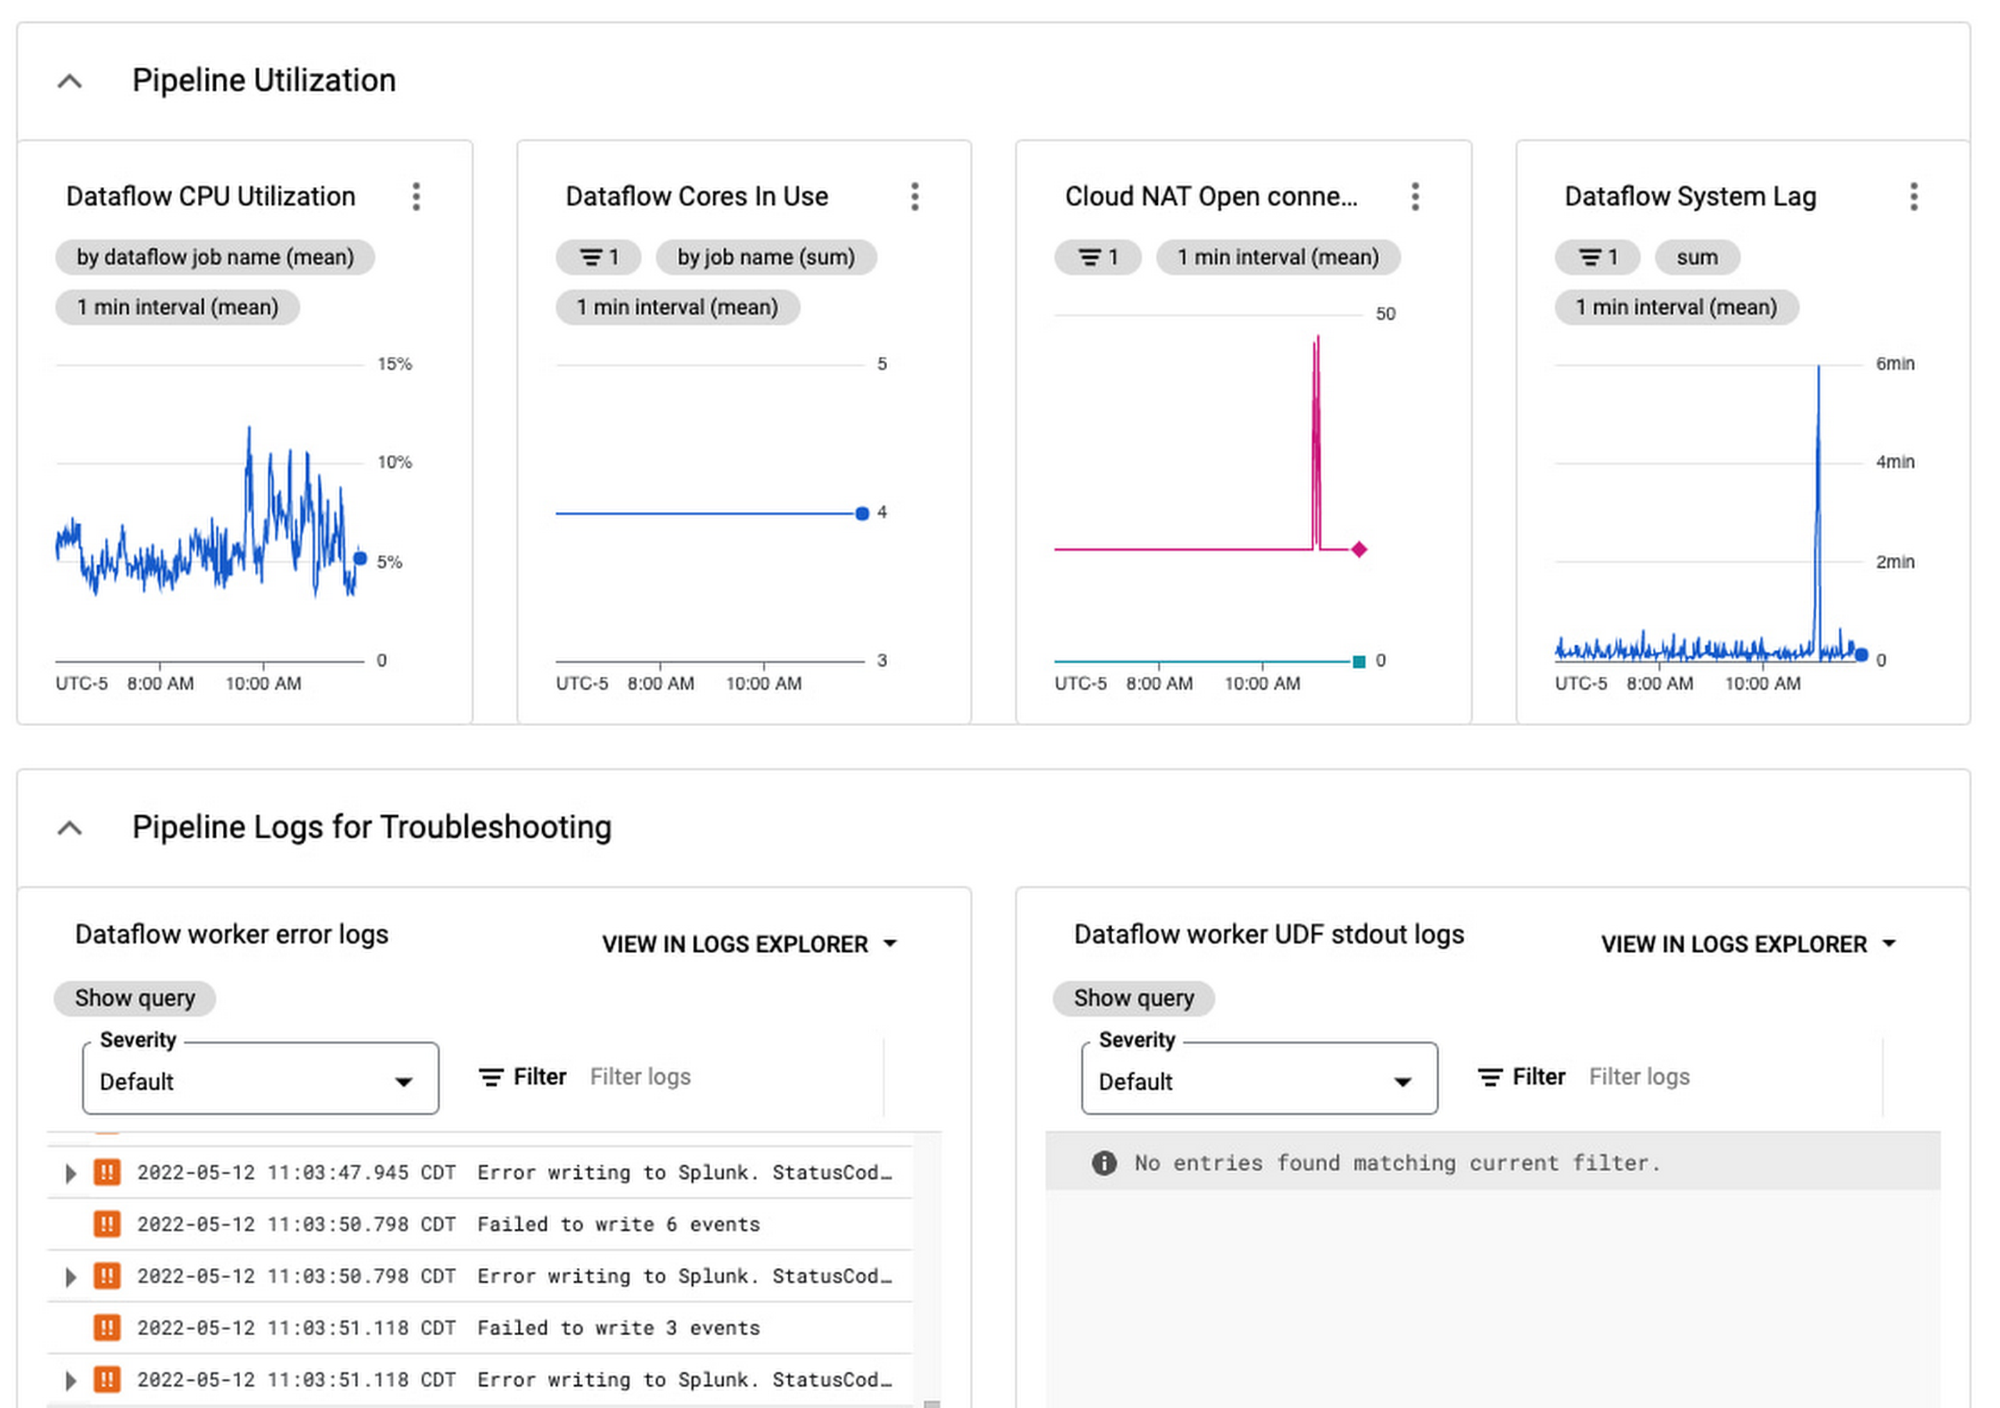Image resolution: width=2000 pixels, height=1408 pixels.
Task: Click the CPU Utilization latest data point
Action: [x=360, y=558]
